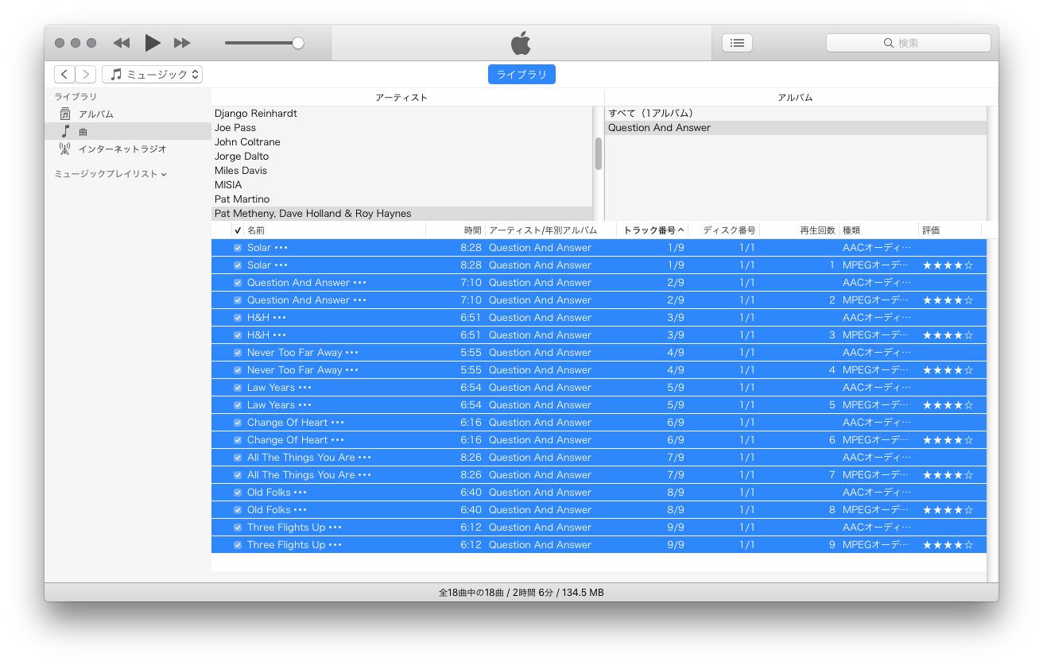The width and height of the screenshot is (1043, 665).
Task: Uncheck the MPEG Never Too Far Away checkbox
Action: pyautogui.click(x=238, y=370)
